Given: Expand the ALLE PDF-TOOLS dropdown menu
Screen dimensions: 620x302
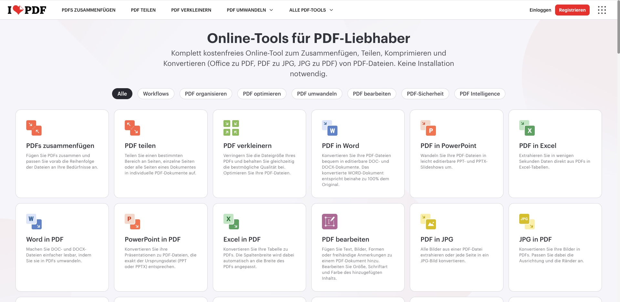Looking at the screenshot, I should pyautogui.click(x=311, y=10).
